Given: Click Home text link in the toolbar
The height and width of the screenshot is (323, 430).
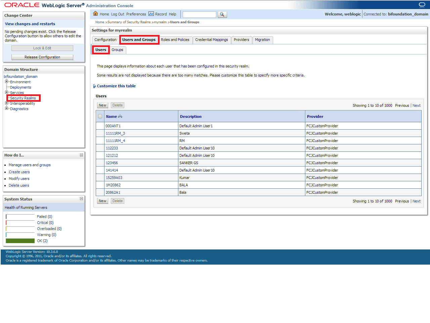Looking at the screenshot, I should click(104, 14).
